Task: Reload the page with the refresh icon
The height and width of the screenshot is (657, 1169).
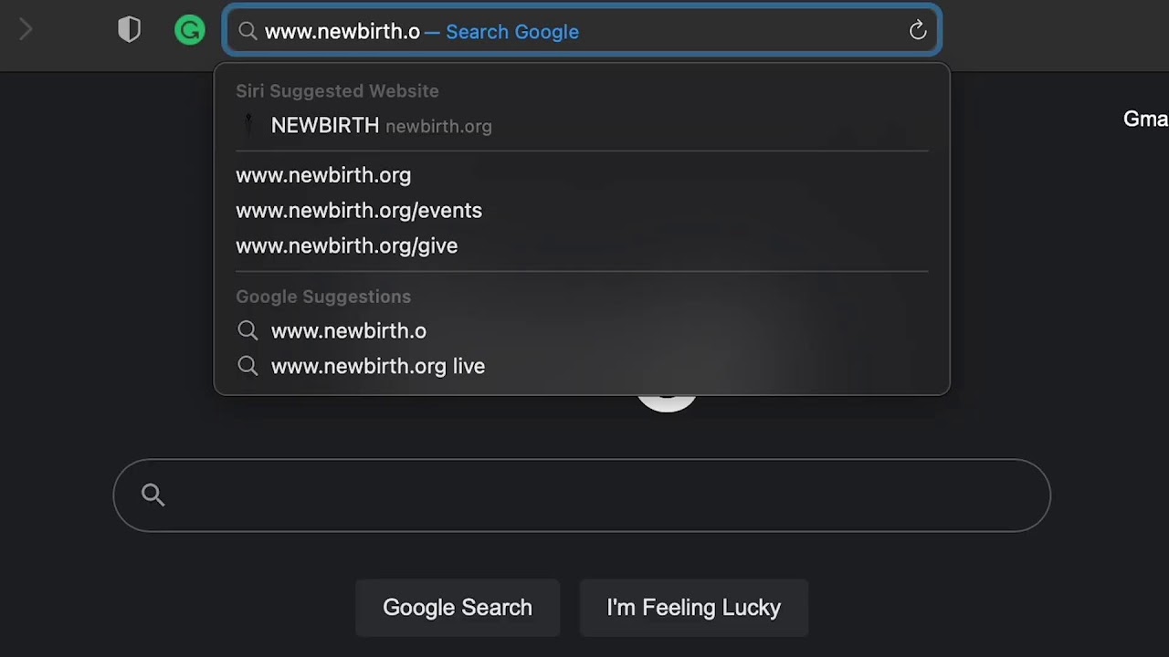Action: (918, 31)
